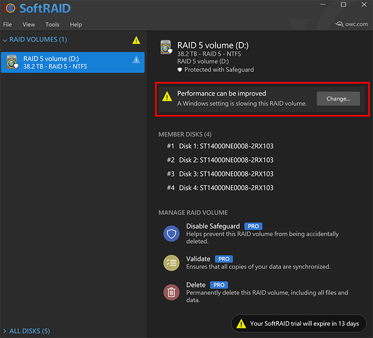Click the Protected with Safeguard text
The height and width of the screenshot is (338, 373).
pyautogui.click(x=219, y=70)
